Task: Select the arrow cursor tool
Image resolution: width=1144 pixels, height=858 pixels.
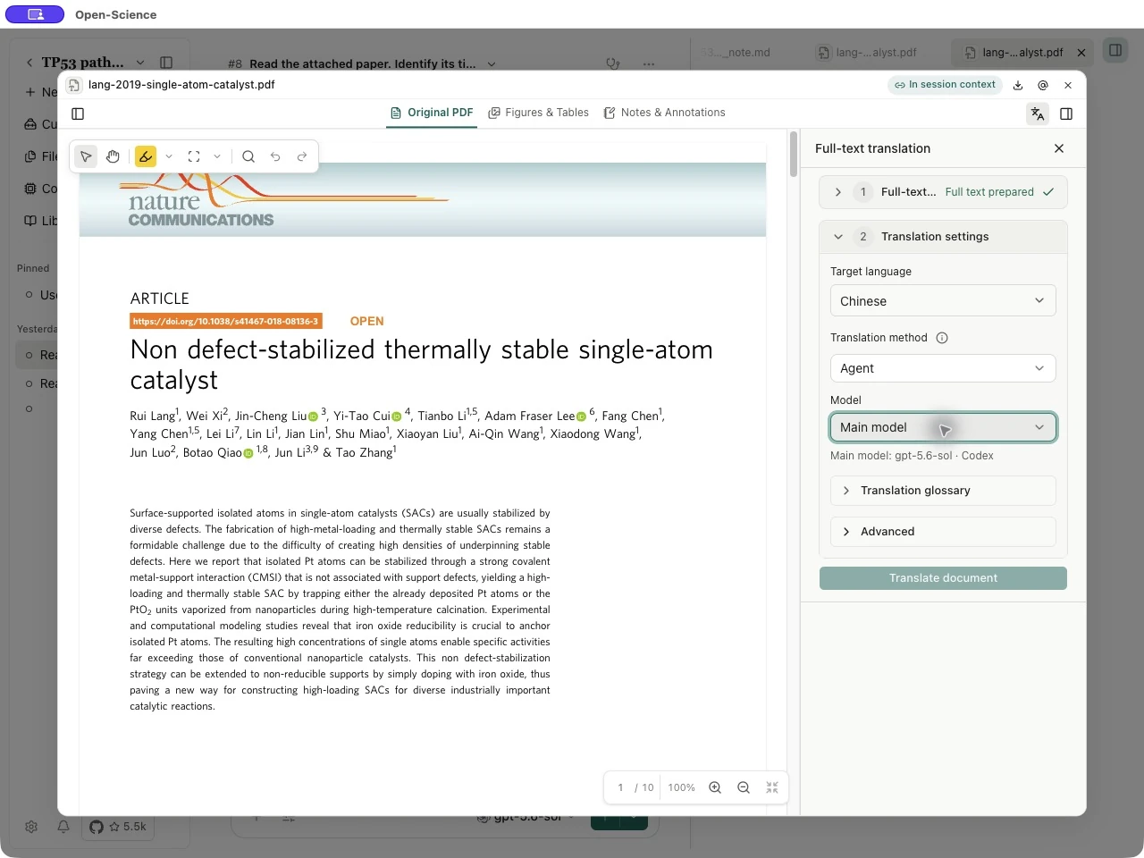Action: click(86, 156)
